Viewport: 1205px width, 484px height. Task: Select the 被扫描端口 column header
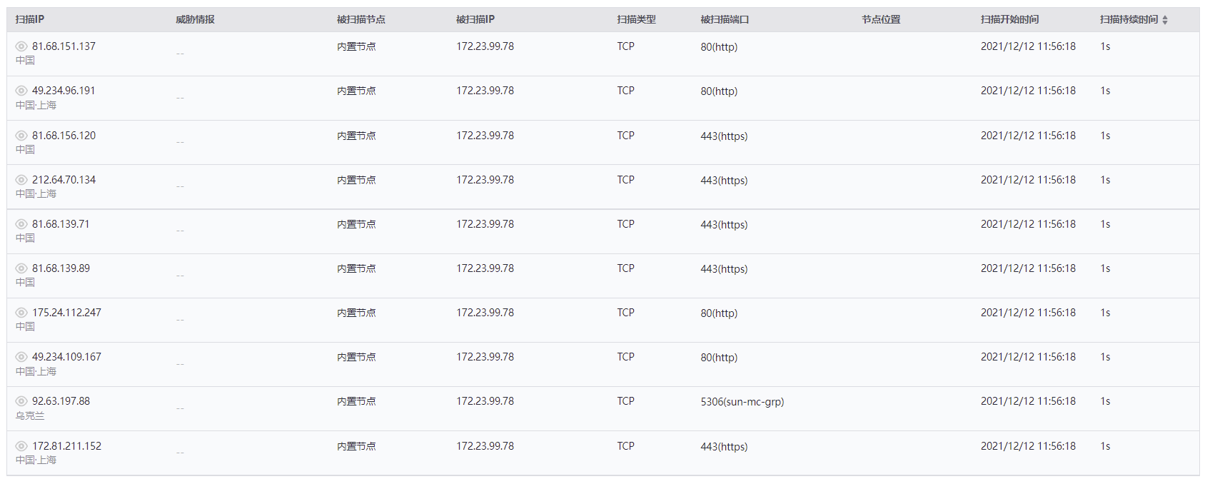pyautogui.click(x=725, y=20)
